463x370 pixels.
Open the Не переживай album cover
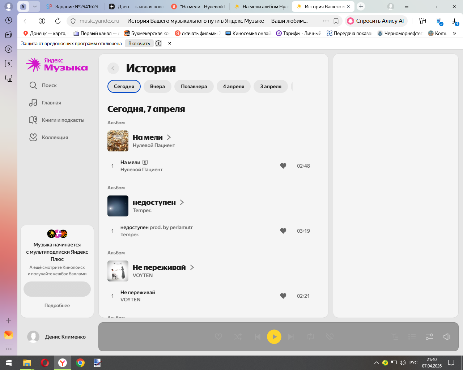[x=118, y=271]
